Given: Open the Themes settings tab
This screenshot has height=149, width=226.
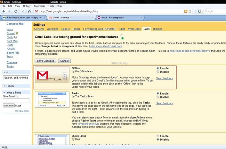Looking at the screenshot, I should (158, 29).
